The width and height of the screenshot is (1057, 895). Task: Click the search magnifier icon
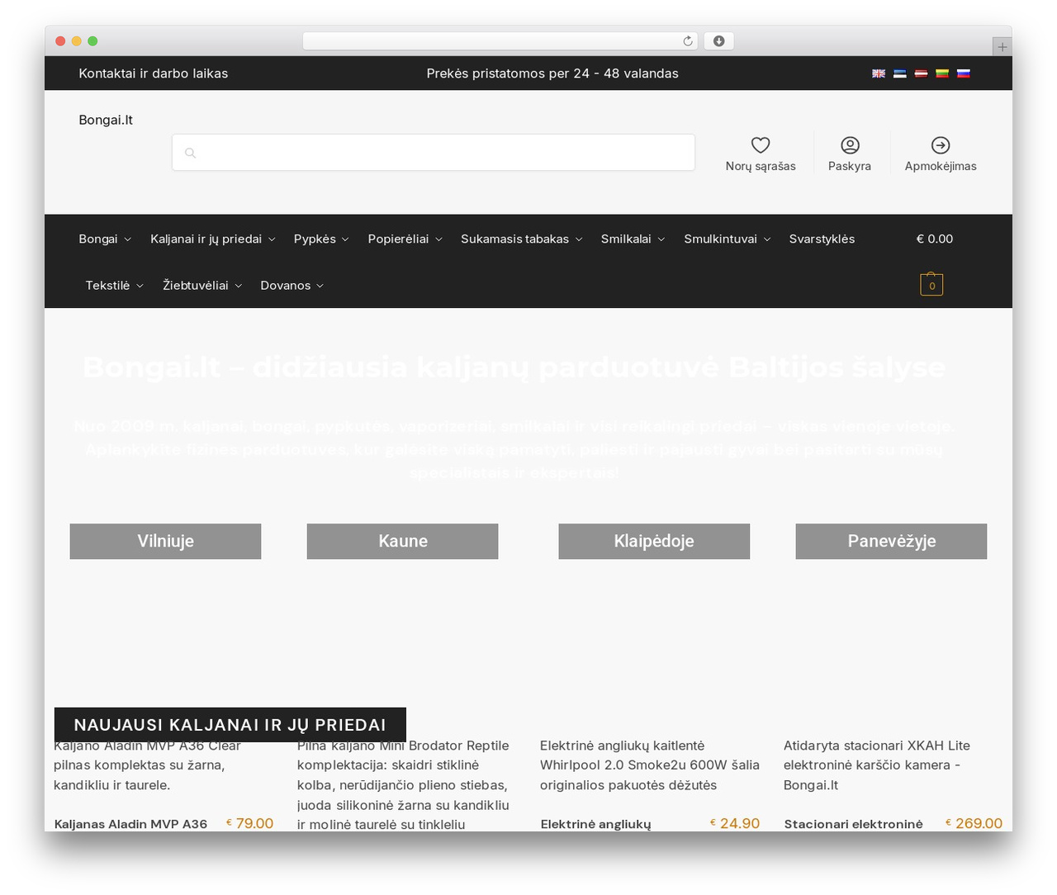pos(190,153)
